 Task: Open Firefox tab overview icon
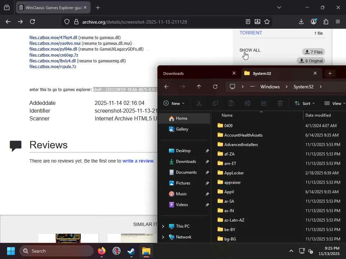tap(7, 7)
